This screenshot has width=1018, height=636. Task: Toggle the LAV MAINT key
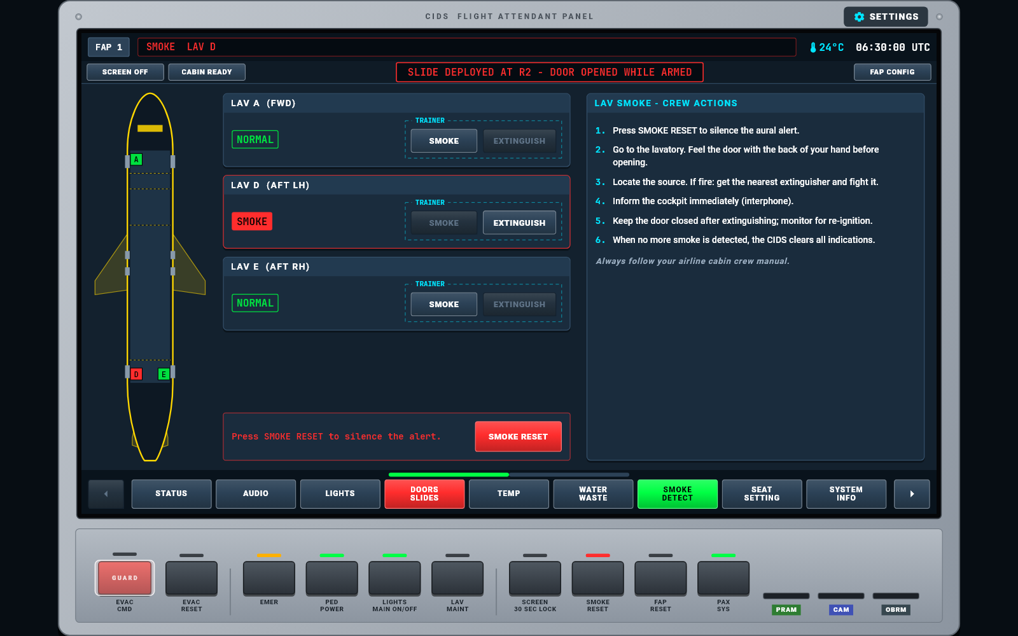[x=457, y=577]
